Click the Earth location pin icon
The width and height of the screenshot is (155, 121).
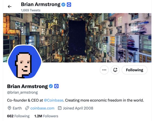(9, 108)
